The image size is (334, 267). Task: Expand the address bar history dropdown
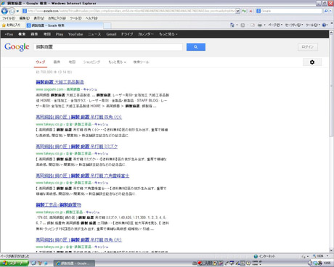[x=237, y=11]
